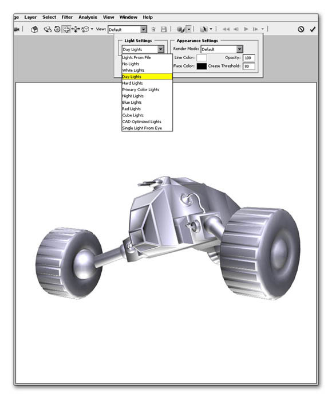Screen dimensions: 332x399
Task: Open the animation options dropdown arrow
Action: pyautogui.click(x=263, y=29)
